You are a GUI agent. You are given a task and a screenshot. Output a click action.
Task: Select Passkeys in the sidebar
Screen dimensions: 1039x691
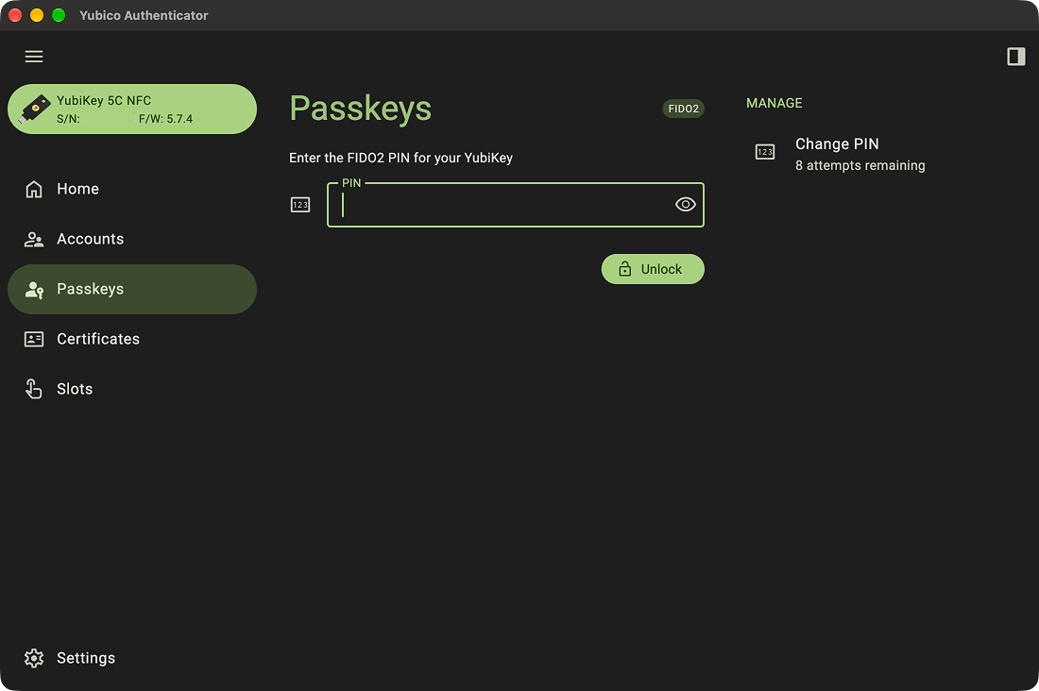[132, 290]
